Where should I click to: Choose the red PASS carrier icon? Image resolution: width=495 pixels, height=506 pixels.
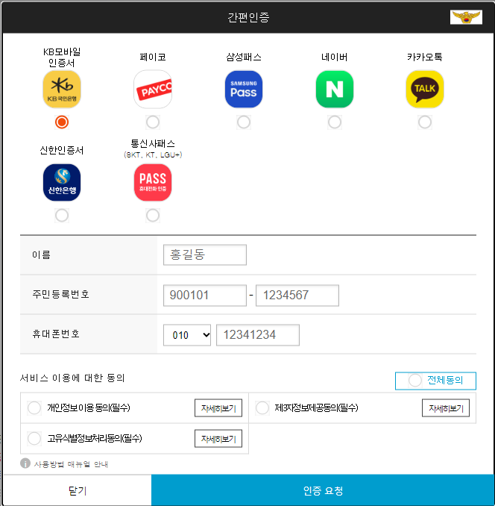pyautogui.click(x=153, y=183)
